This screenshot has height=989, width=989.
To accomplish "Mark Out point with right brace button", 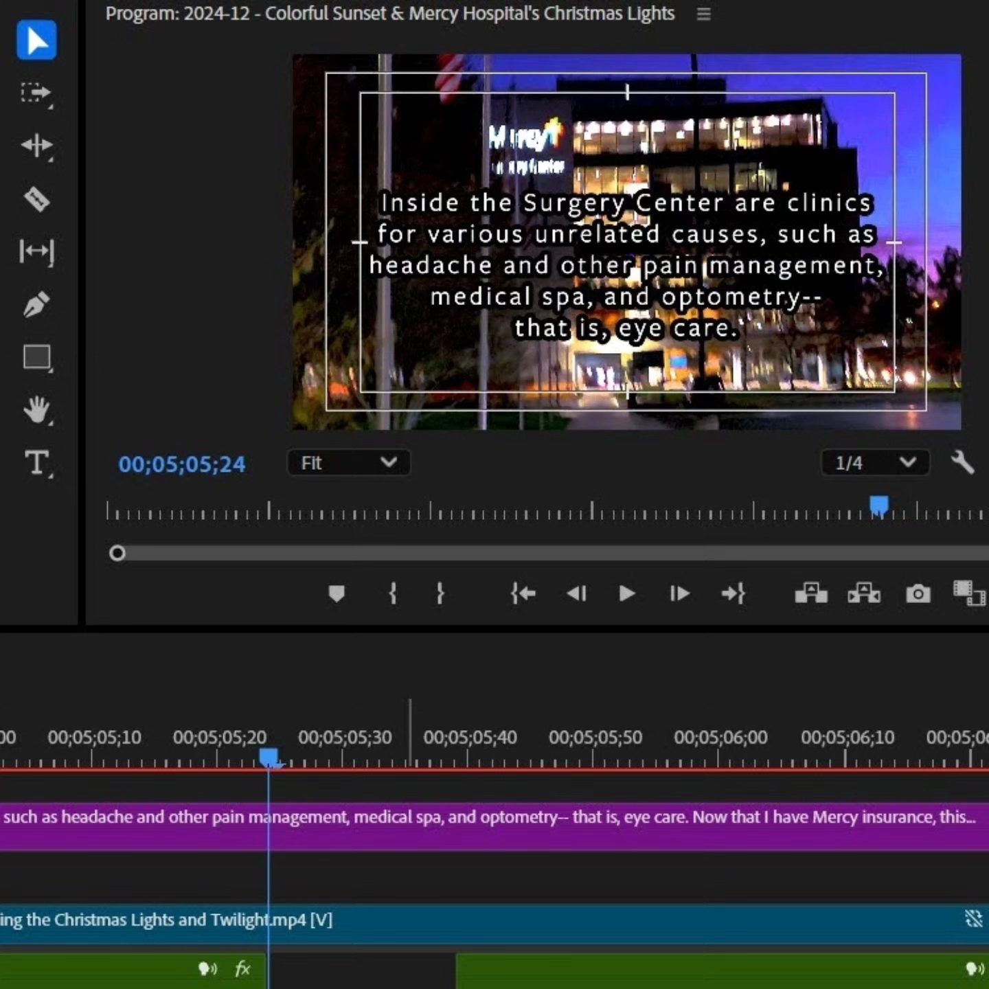I will point(440,593).
